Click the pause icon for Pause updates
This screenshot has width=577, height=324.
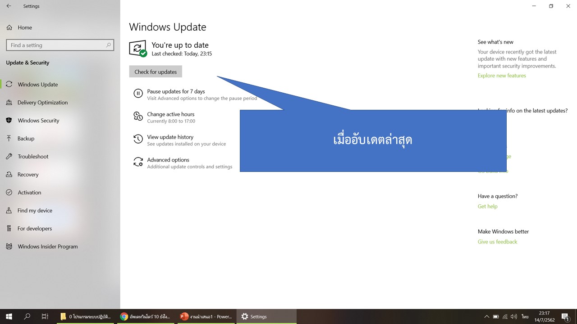(138, 94)
